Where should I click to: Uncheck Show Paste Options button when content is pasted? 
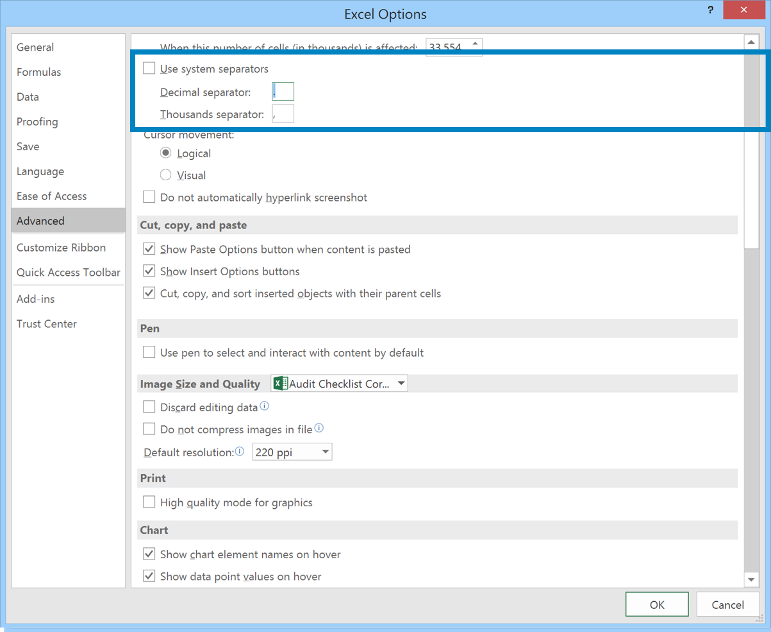149,249
